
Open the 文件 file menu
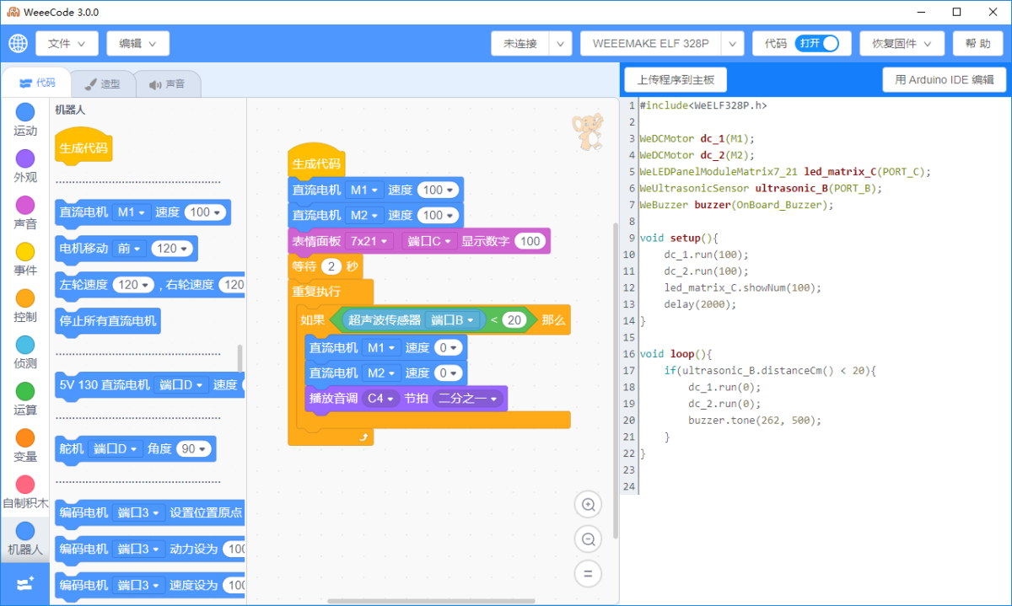67,44
